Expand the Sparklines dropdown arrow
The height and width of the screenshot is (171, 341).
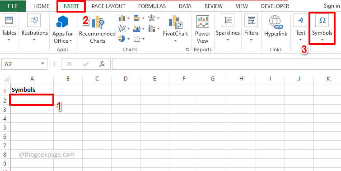pos(228,40)
